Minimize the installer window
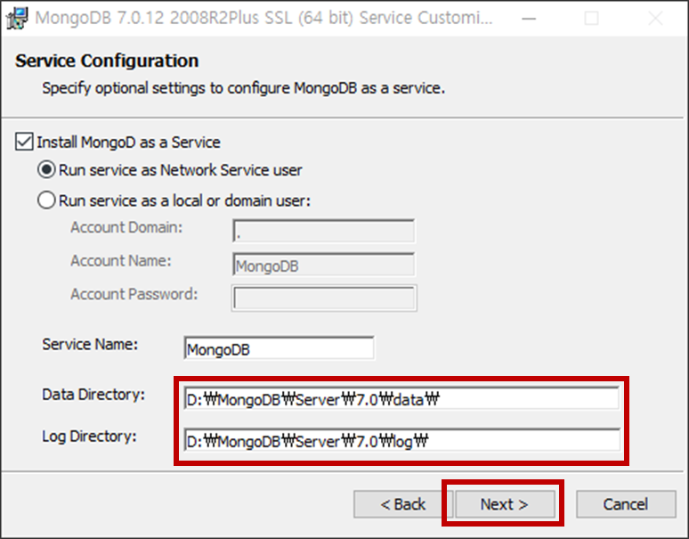This screenshot has width=689, height=539. 529,19
